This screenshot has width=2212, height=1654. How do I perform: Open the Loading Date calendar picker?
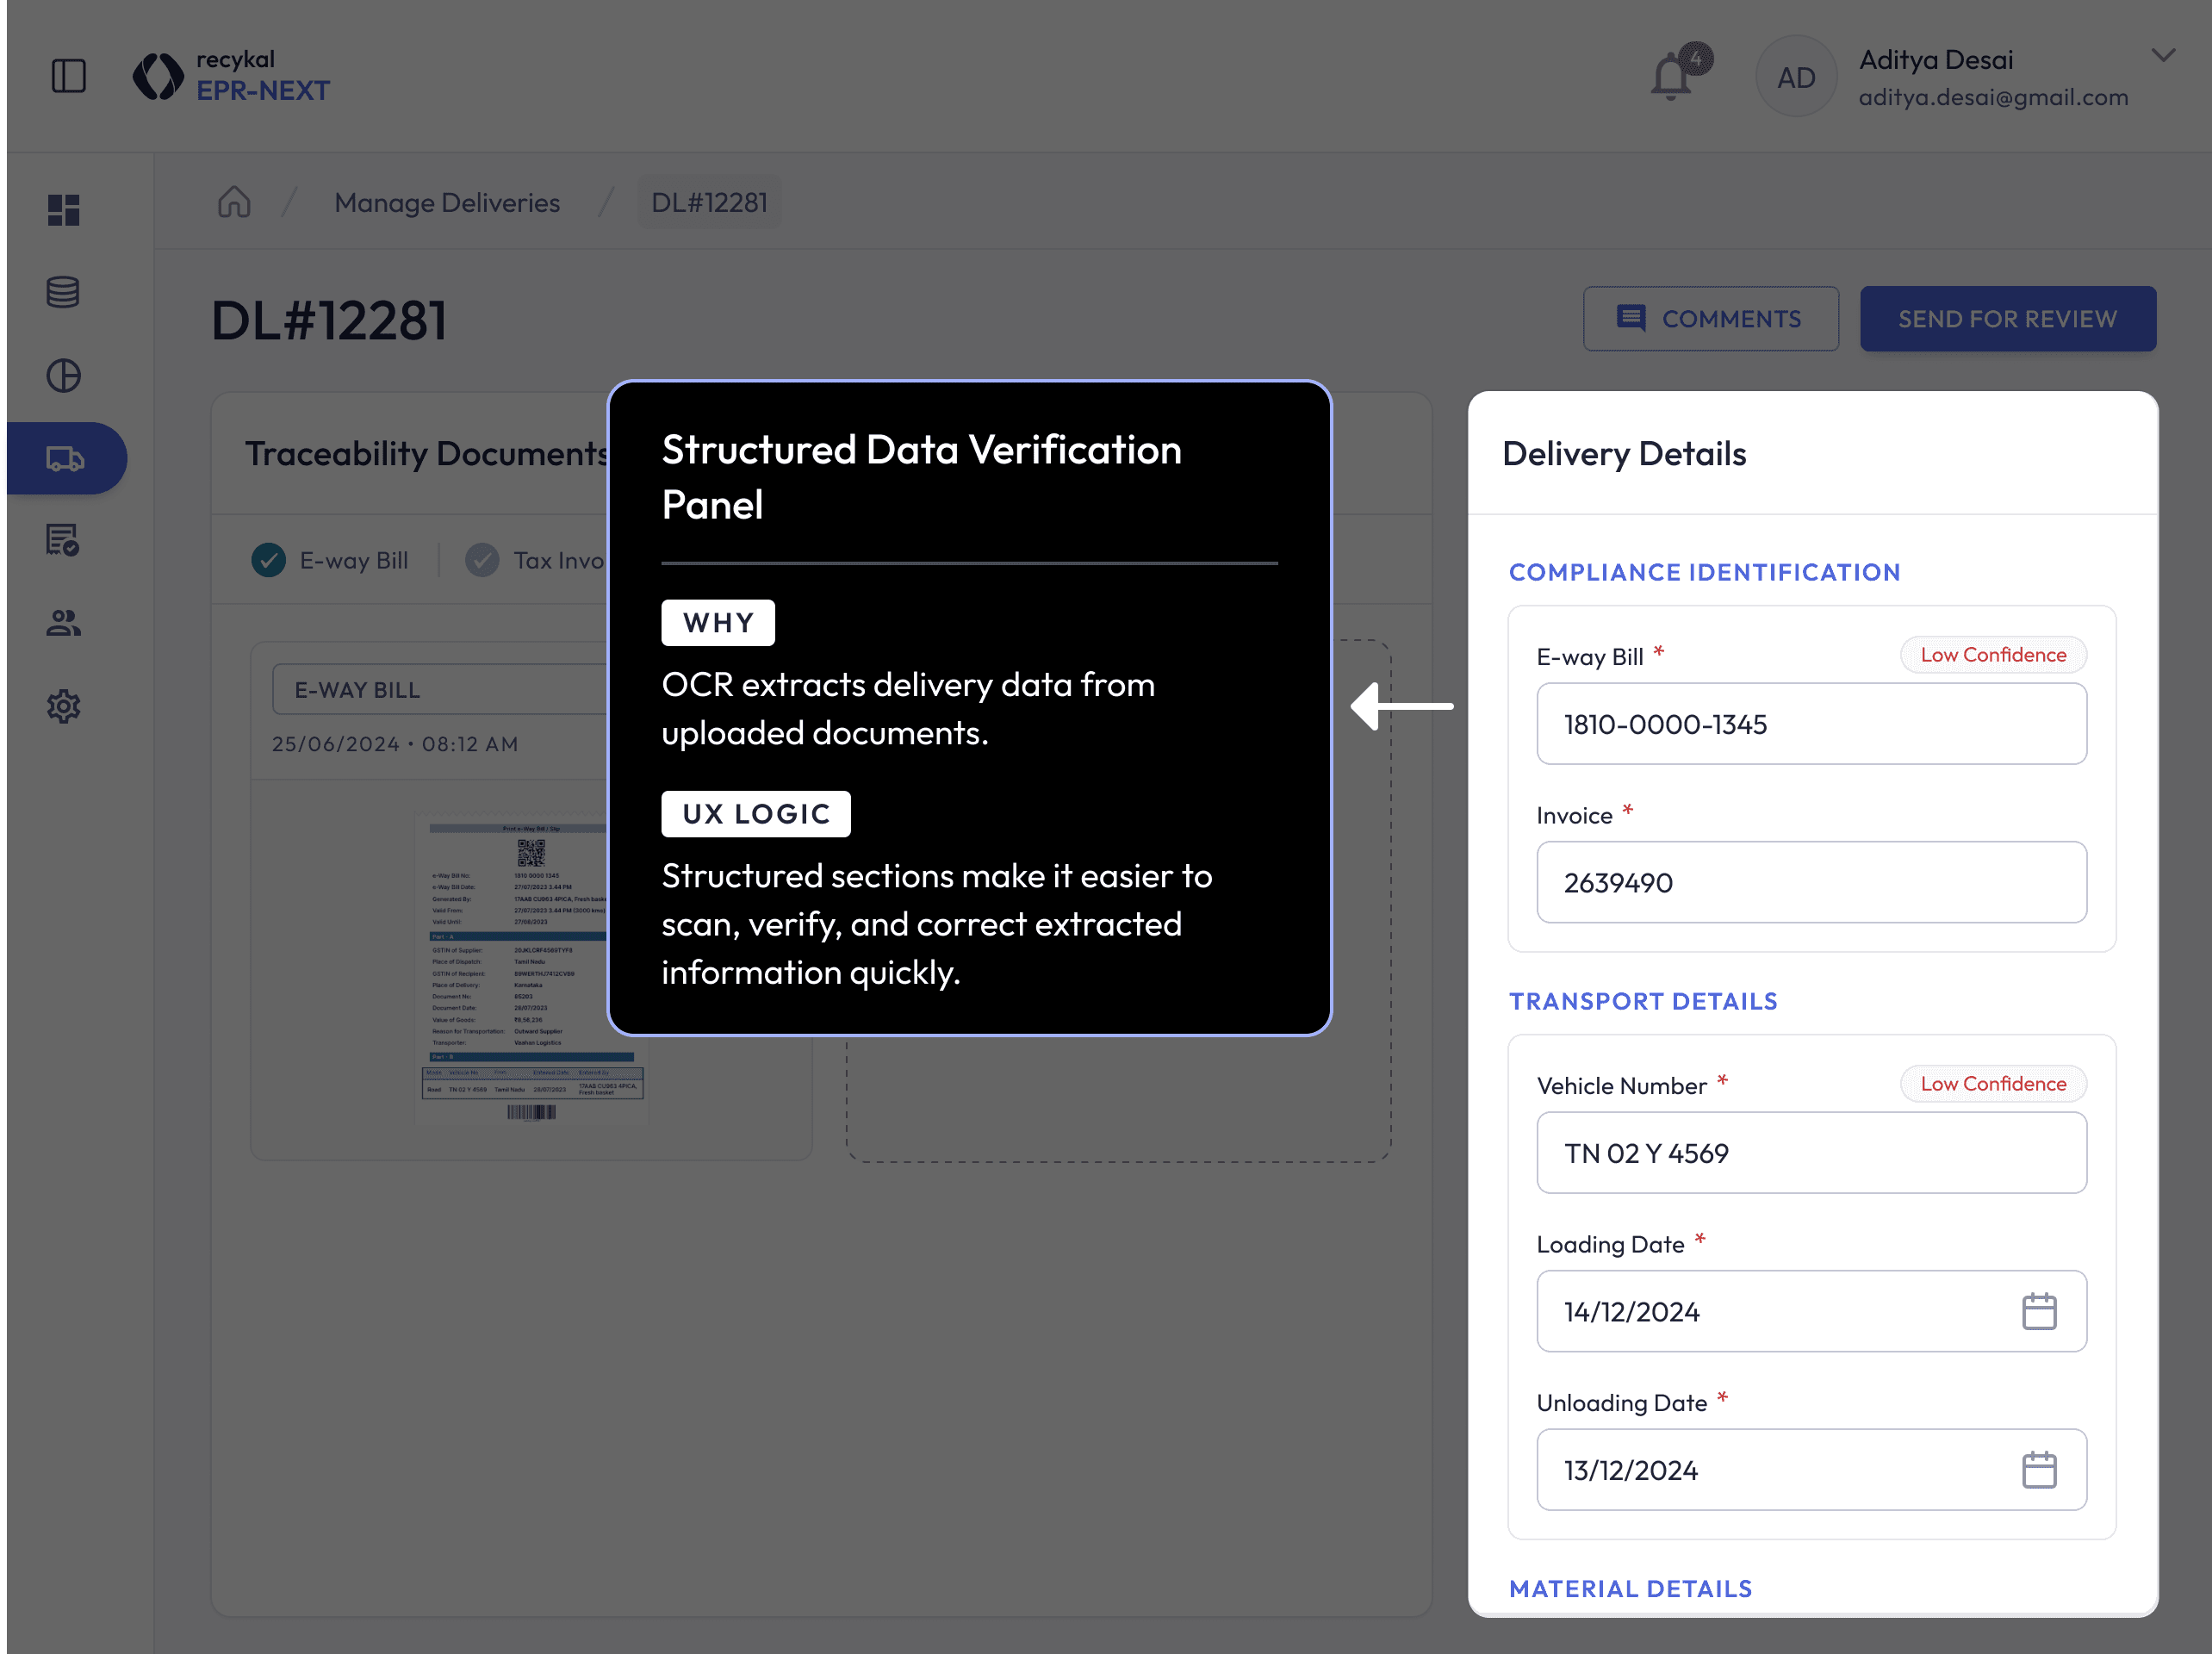tap(2038, 1311)
